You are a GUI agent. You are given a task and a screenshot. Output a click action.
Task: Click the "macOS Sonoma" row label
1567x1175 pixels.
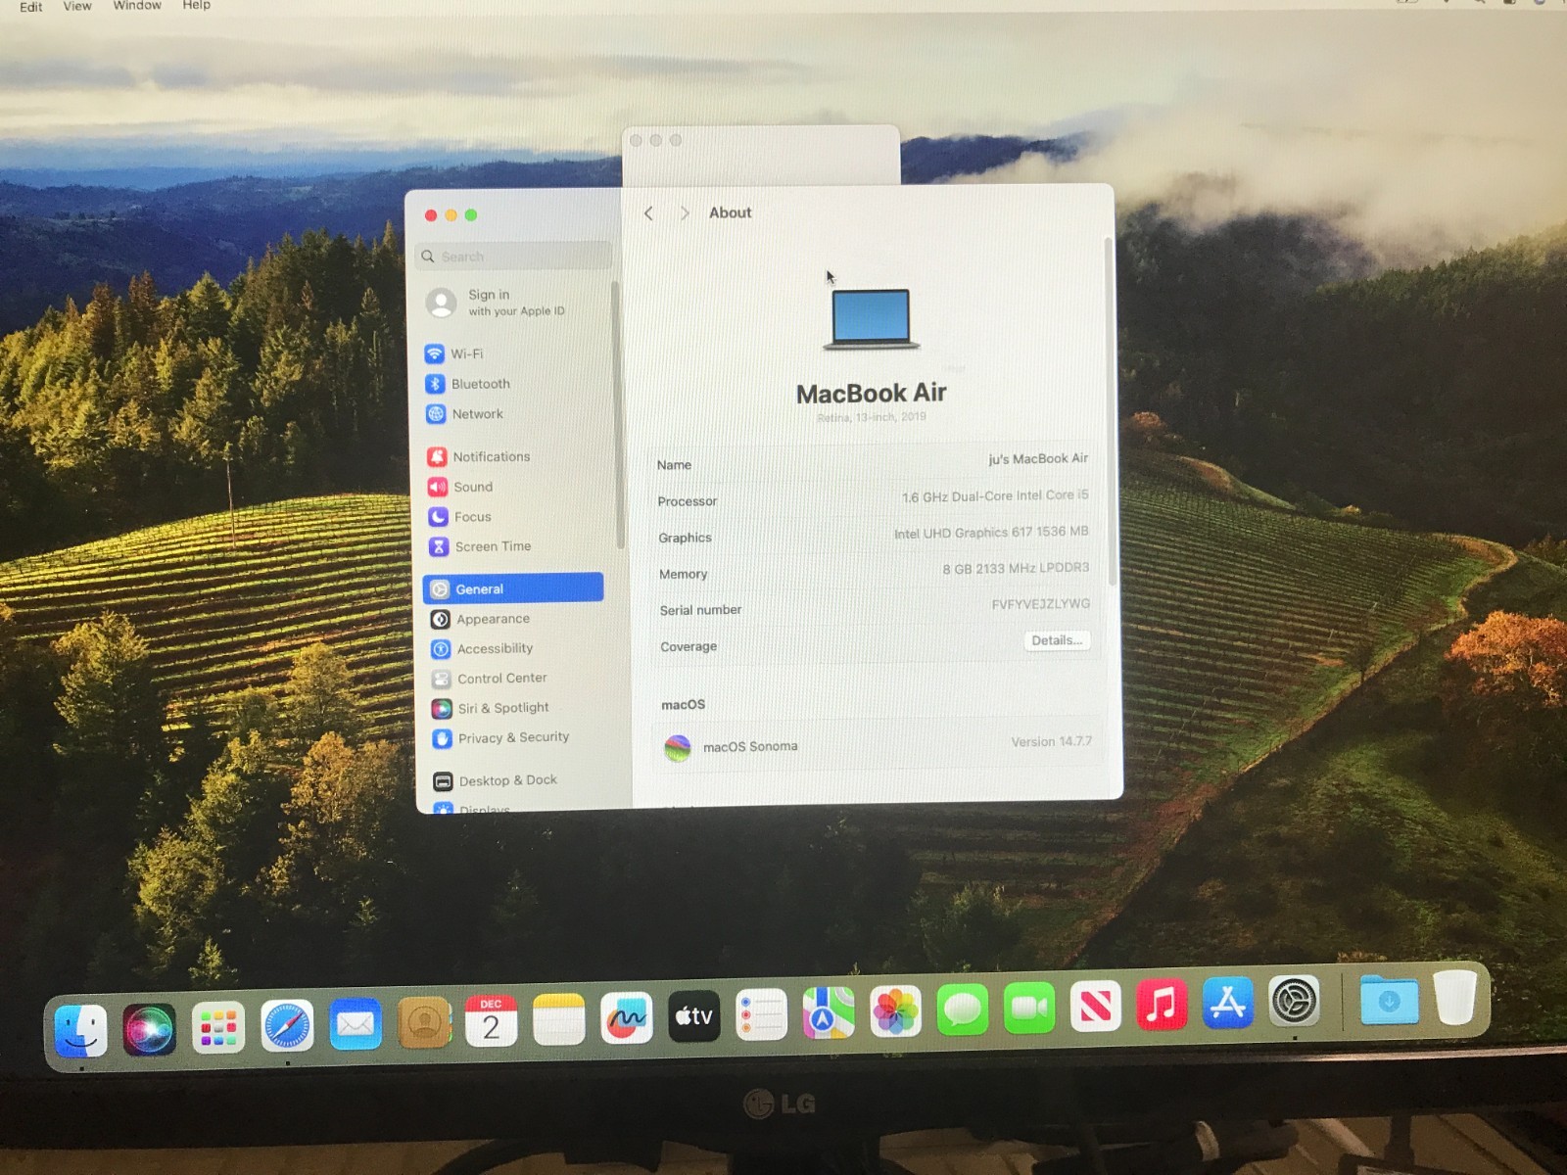(750, 746)
